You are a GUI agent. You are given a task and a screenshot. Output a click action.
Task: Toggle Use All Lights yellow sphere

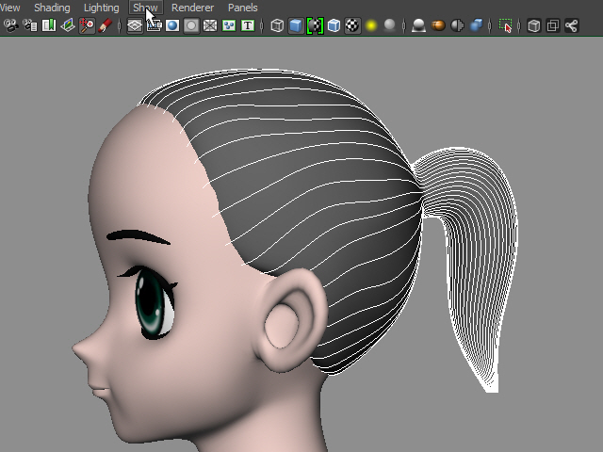click(x=371, y=25)
